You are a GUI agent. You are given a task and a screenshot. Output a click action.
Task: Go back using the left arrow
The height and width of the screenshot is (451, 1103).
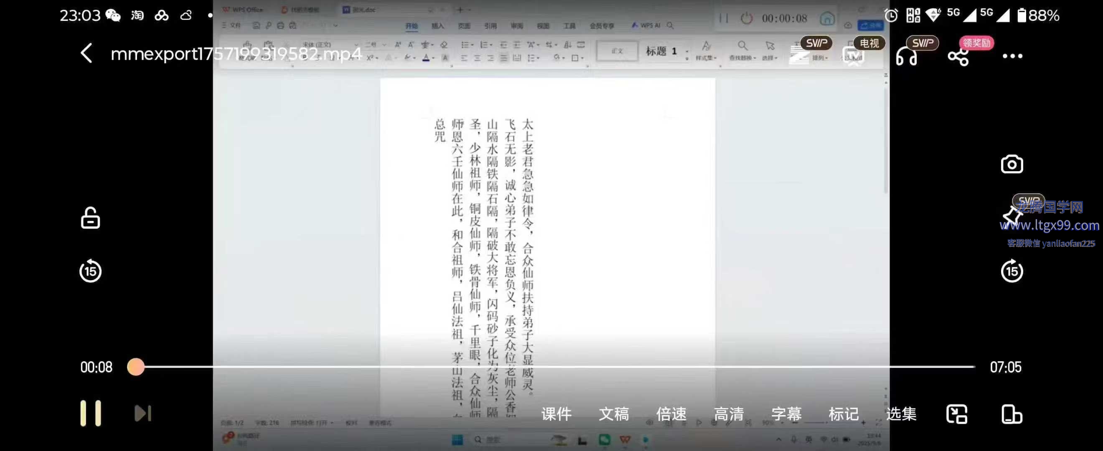tap(87, 54)
